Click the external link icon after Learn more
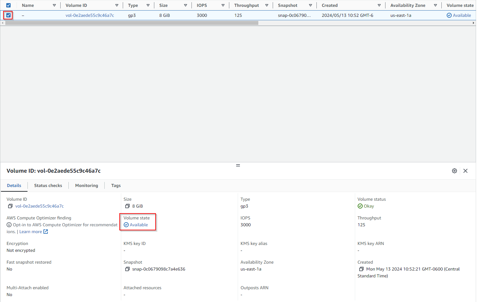Viewport: 477px width, 302px height. [46, 232]
